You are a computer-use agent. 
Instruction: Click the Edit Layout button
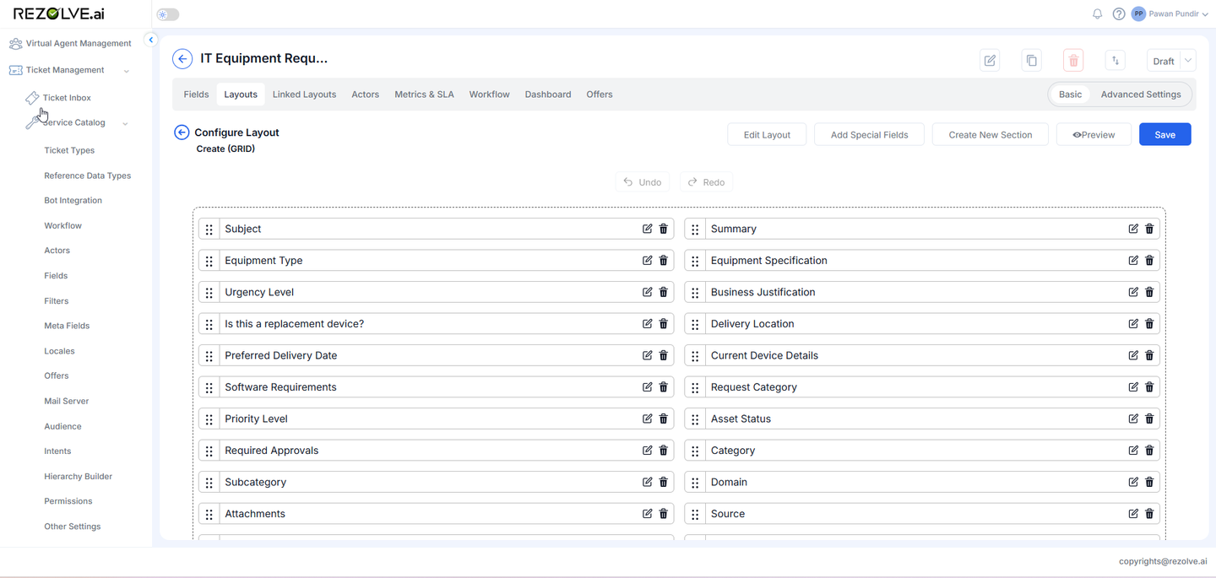767,134
